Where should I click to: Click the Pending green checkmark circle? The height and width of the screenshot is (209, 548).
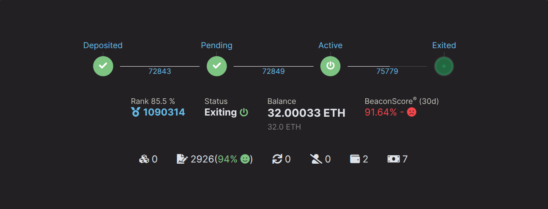(217, 66)
